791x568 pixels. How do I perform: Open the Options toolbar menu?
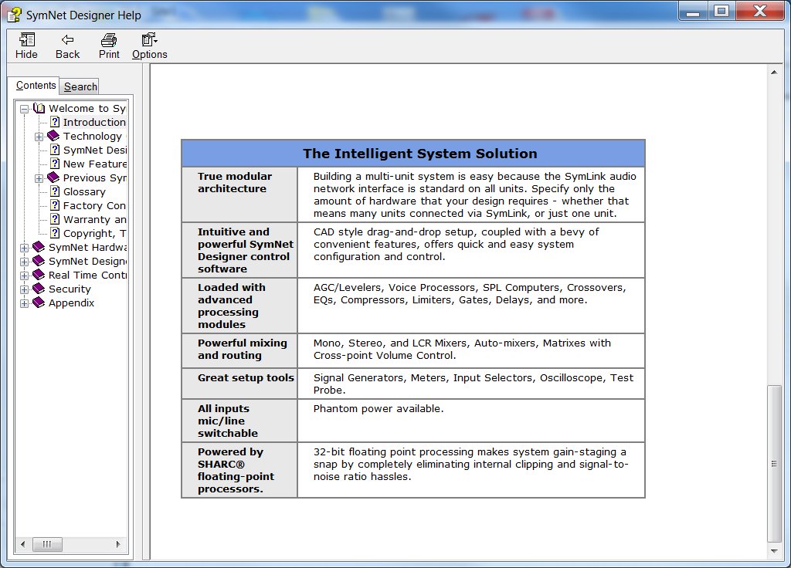point(149,46)
